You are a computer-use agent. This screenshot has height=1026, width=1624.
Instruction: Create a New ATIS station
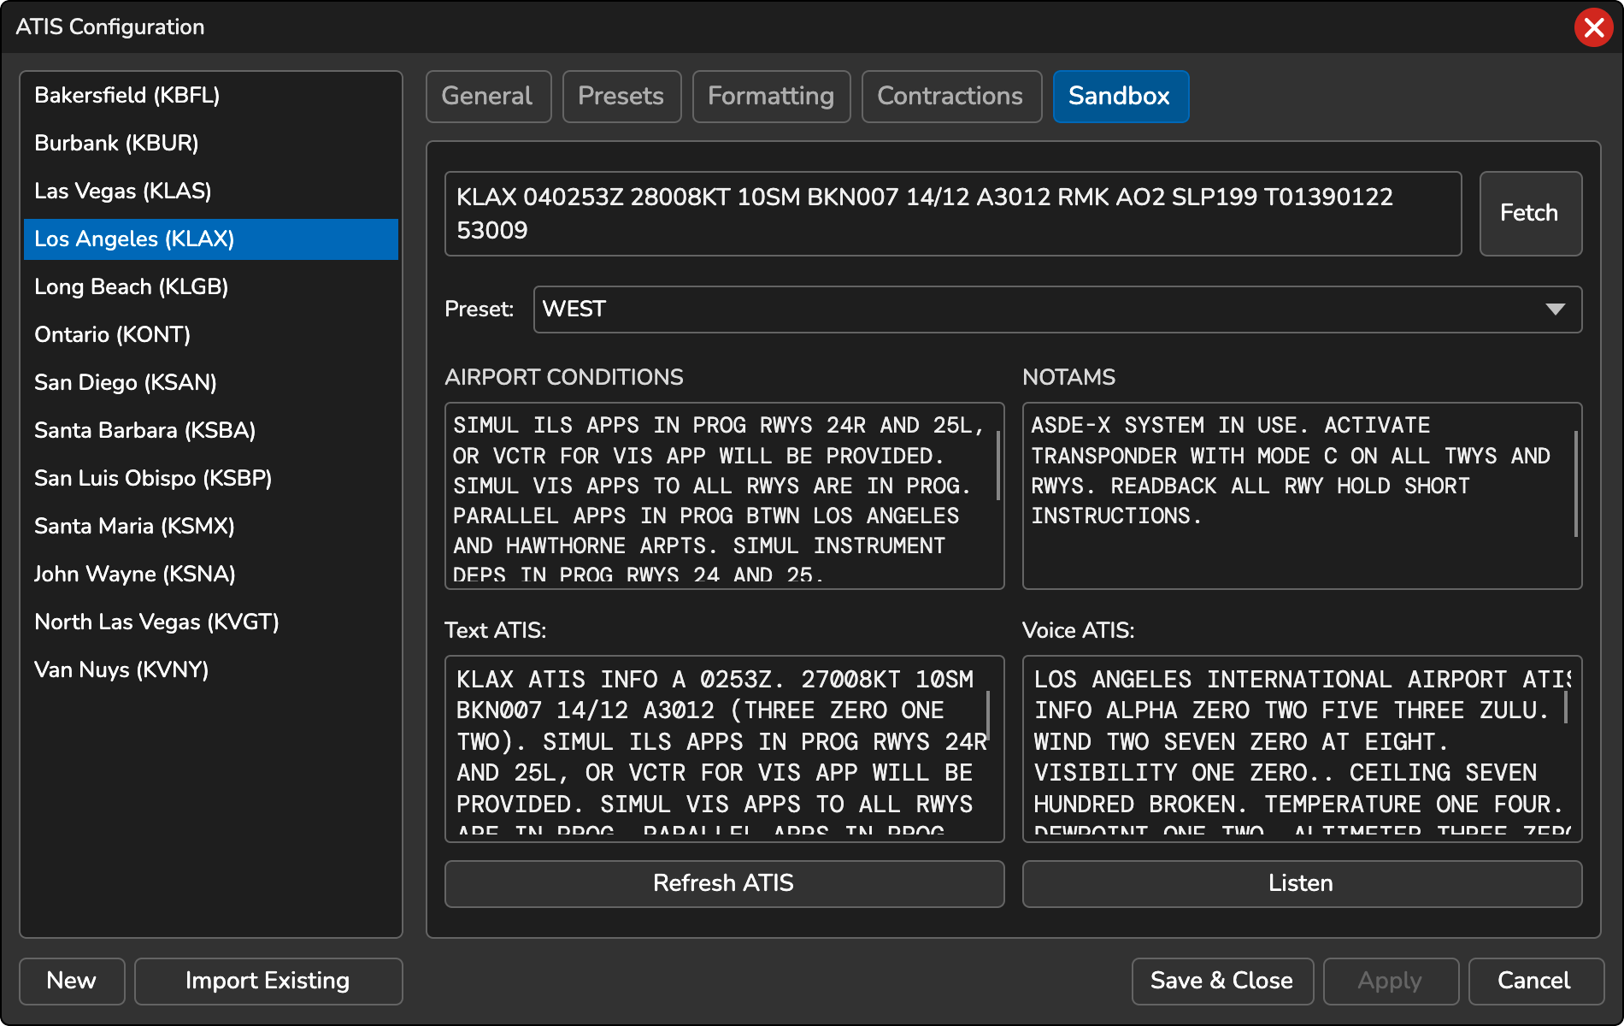72,981
